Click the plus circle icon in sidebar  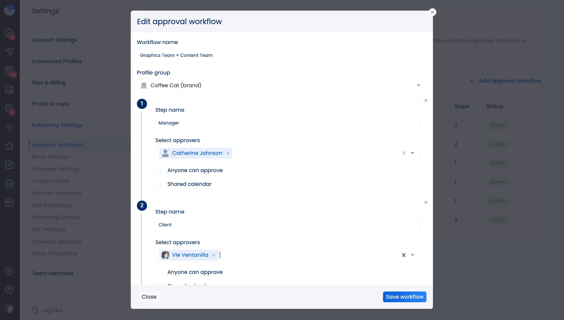coord(9,271)
